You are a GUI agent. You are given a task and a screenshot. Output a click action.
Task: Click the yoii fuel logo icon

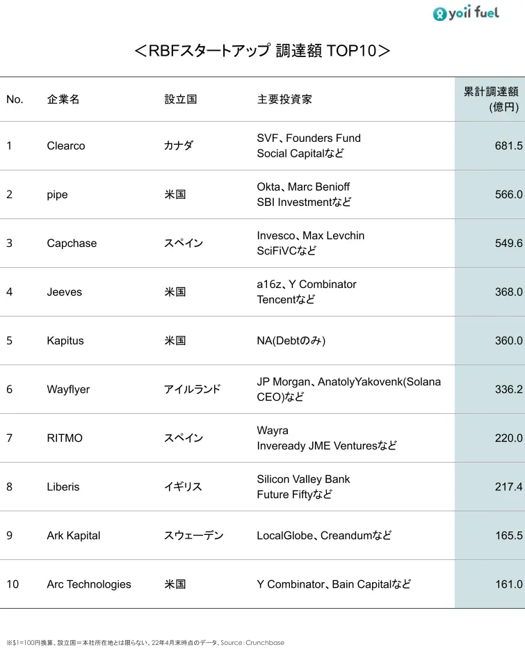coord(439,14)
